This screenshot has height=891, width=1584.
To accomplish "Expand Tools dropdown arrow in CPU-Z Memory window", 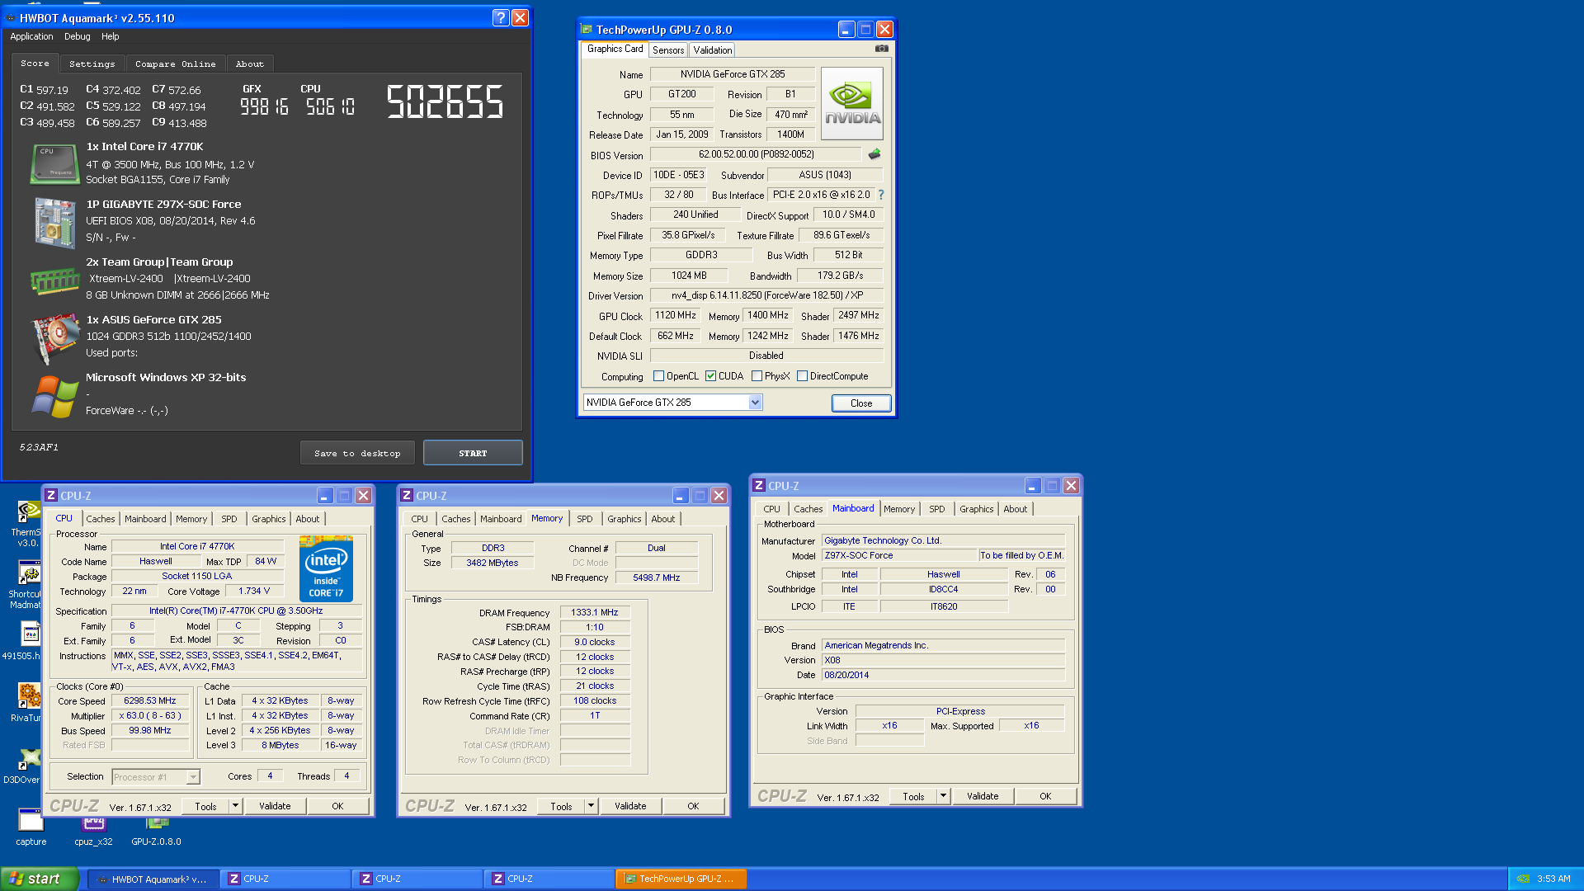I will [x=592, y=806].
